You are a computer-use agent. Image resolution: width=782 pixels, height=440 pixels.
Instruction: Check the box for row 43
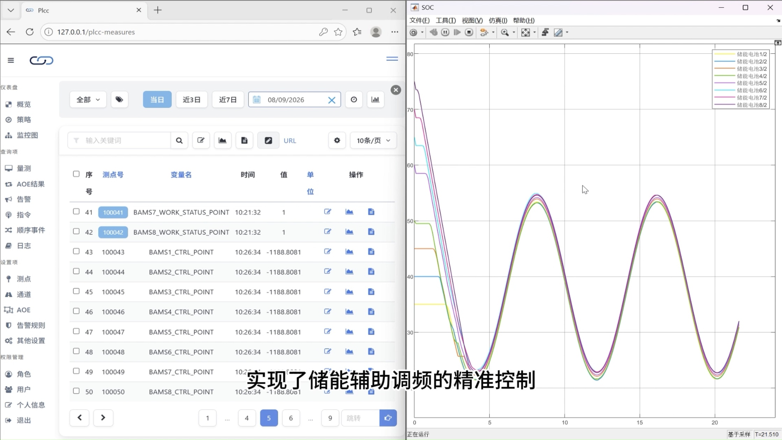76,251
